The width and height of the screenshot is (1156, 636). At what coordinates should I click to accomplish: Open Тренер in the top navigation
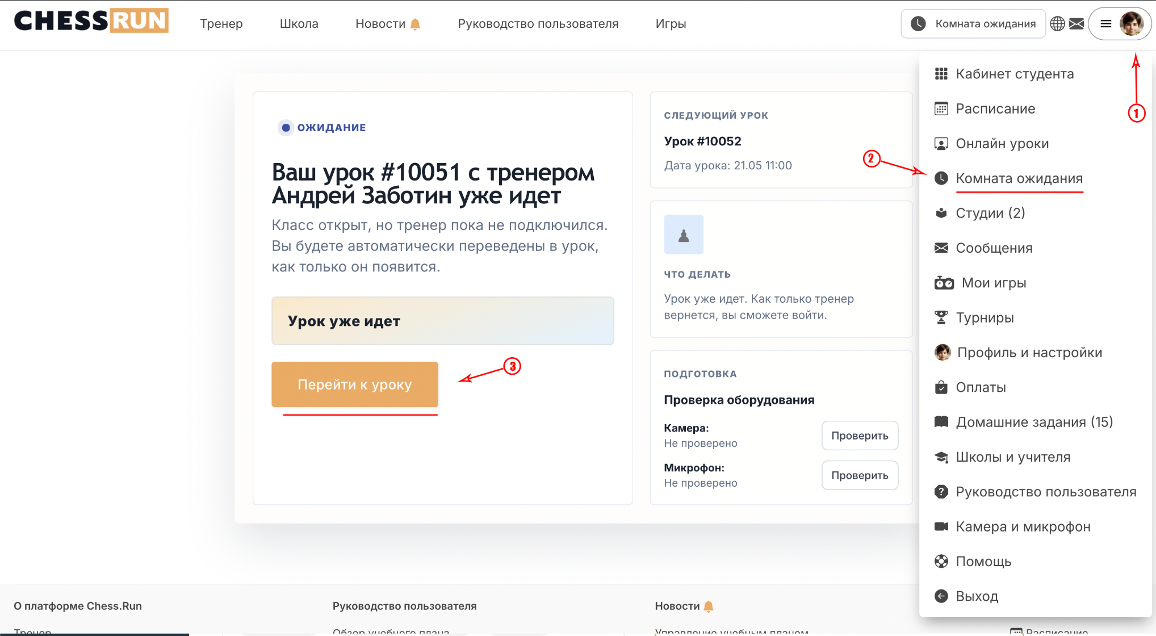tap(221, 24)
